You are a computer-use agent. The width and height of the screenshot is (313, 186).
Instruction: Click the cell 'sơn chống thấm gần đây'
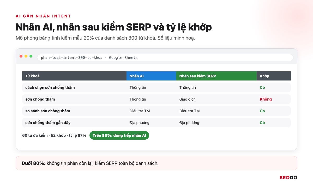[48, 123]
